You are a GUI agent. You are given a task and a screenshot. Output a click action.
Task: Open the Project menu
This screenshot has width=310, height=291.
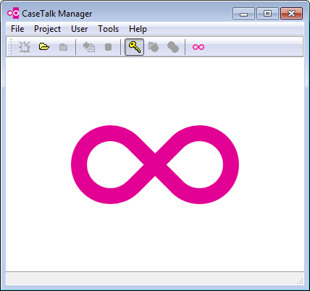coord(47,29)
